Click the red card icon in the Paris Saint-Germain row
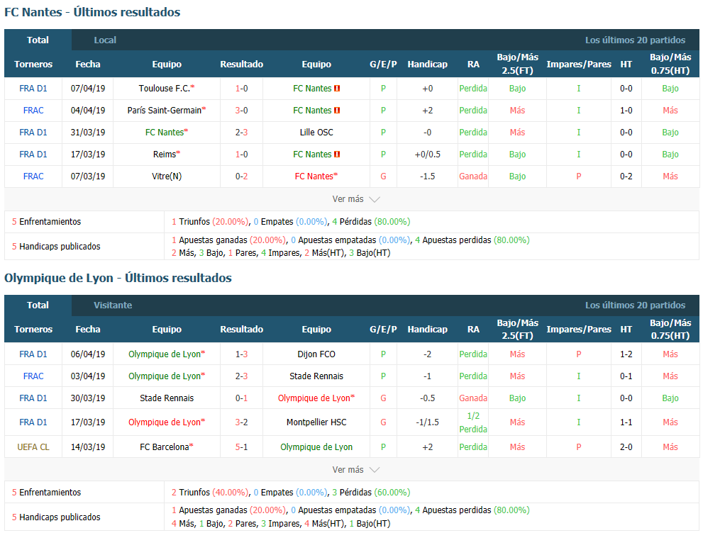This screenshot has height=533, width=703. (x=337, y=111)
